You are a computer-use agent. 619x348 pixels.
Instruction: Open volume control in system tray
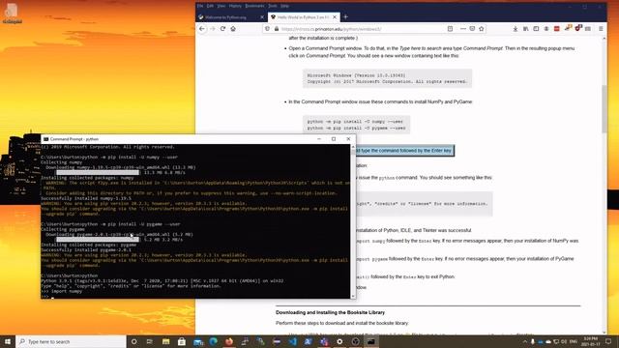tap(564, 341)
